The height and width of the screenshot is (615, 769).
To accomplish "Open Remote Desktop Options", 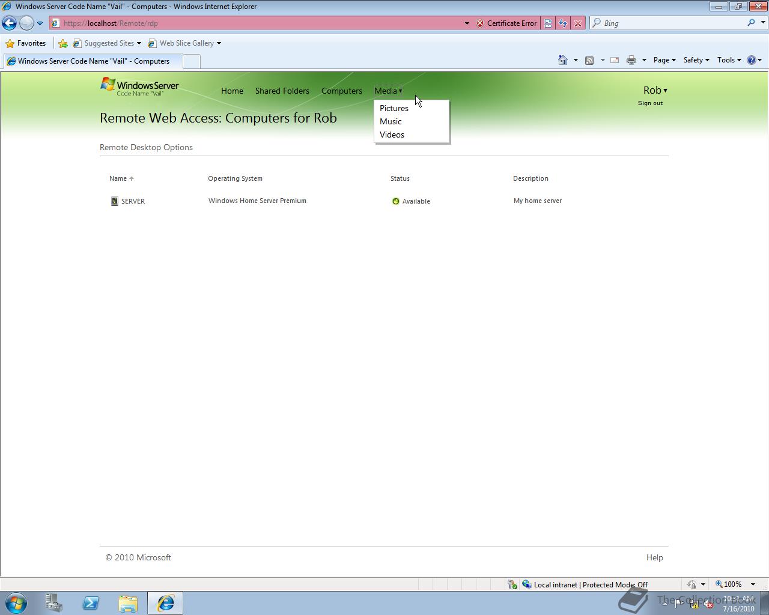I will (146, 147).
